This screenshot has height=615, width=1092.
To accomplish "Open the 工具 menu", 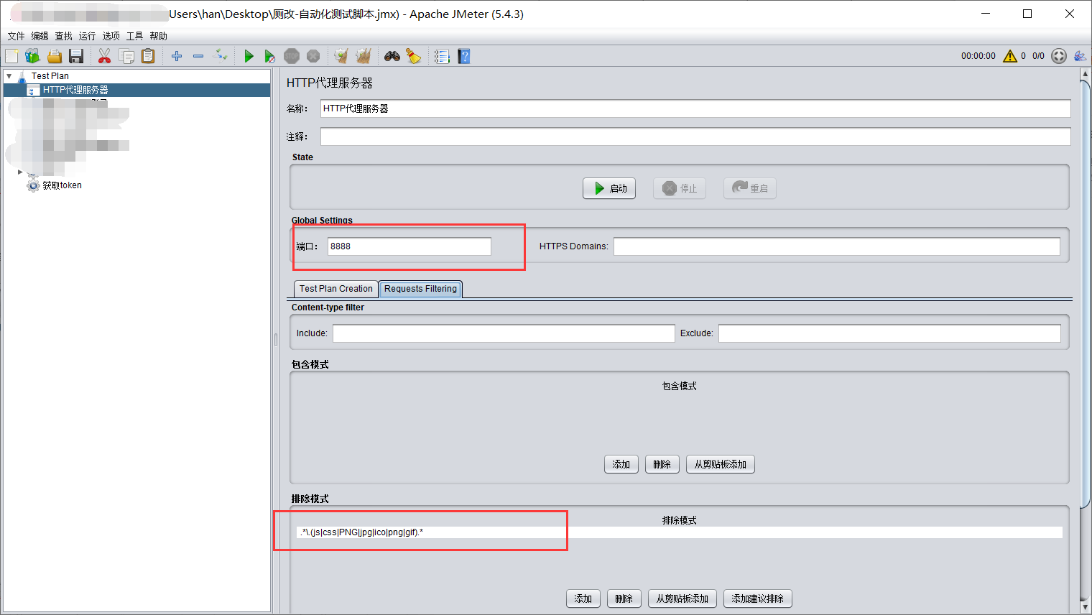I will 135,36.
